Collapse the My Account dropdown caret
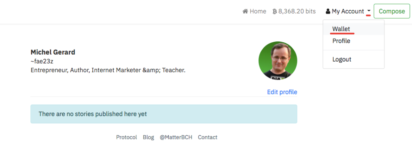 click(369, 11)
